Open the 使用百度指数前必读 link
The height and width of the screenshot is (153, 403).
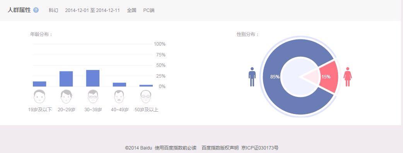tap(176, 148)
